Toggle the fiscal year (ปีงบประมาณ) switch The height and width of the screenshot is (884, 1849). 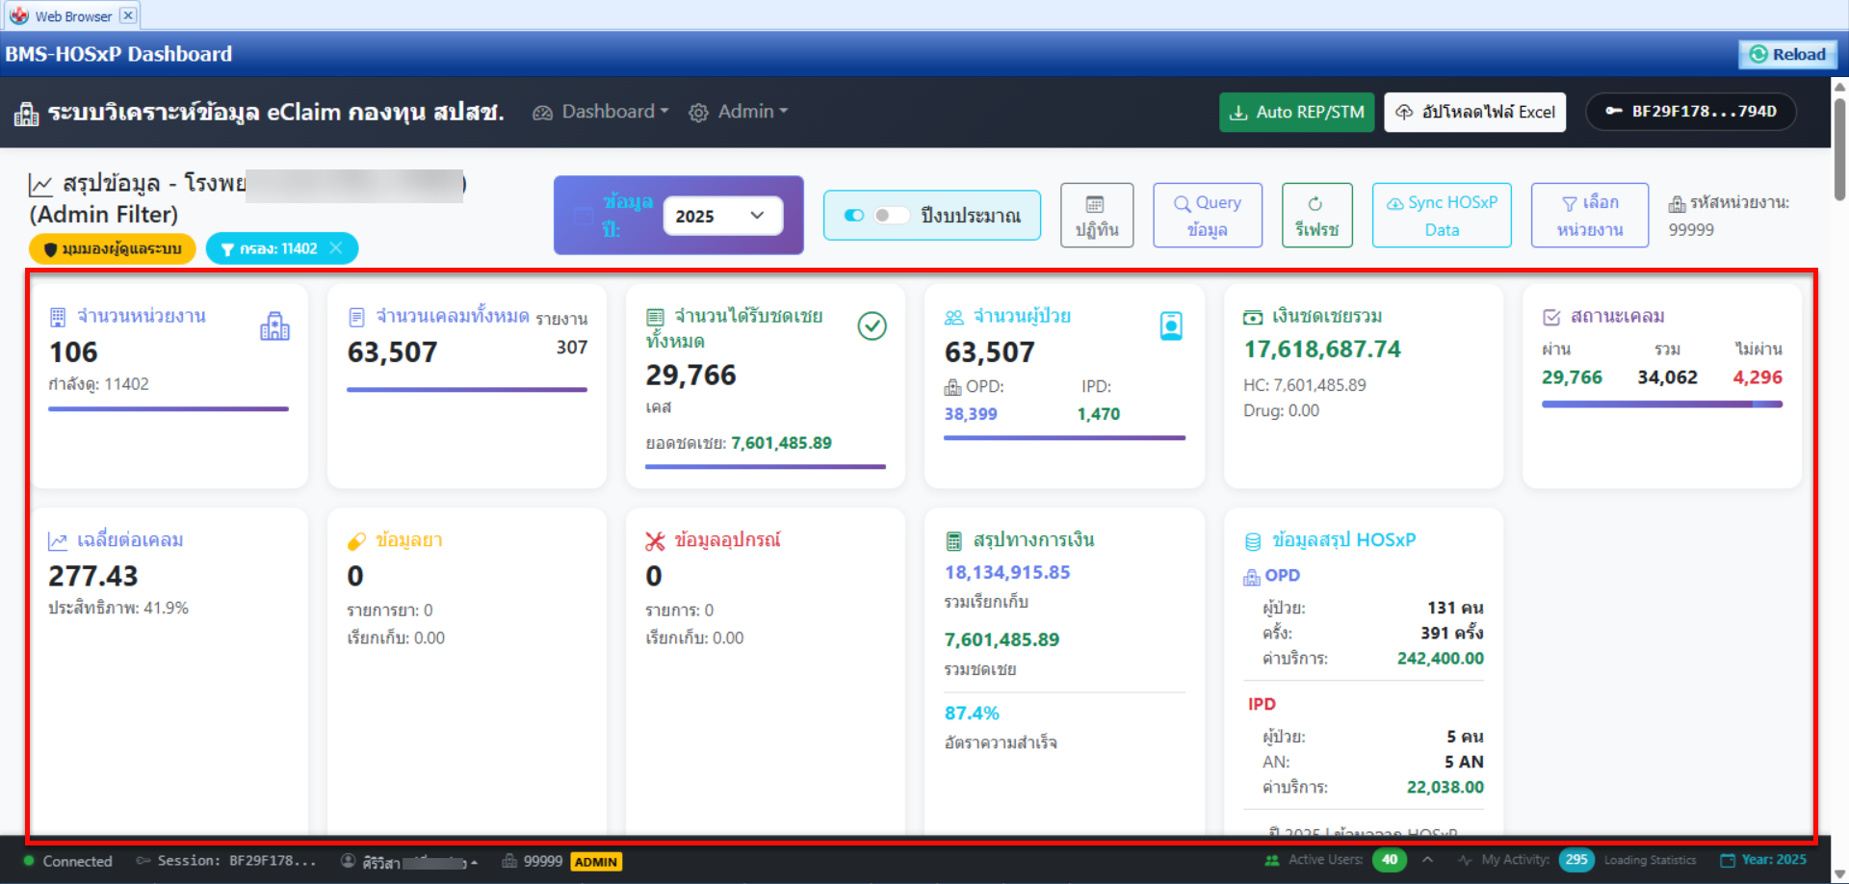tap(875, 215)
